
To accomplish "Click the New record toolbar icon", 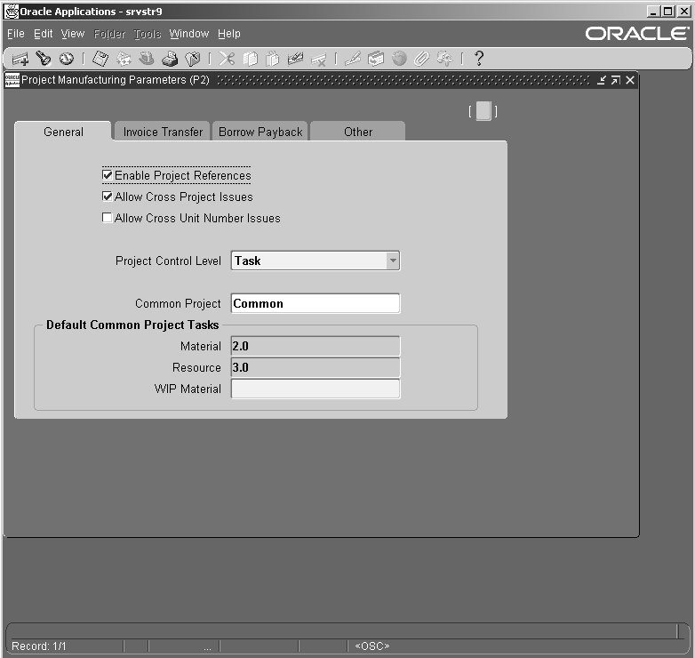I will pyautogui.click(x=20, y=59).
